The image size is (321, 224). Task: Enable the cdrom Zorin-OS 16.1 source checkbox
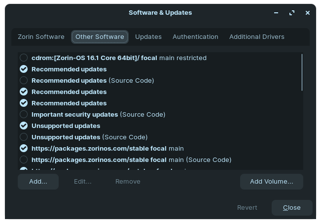click(24, 58)
